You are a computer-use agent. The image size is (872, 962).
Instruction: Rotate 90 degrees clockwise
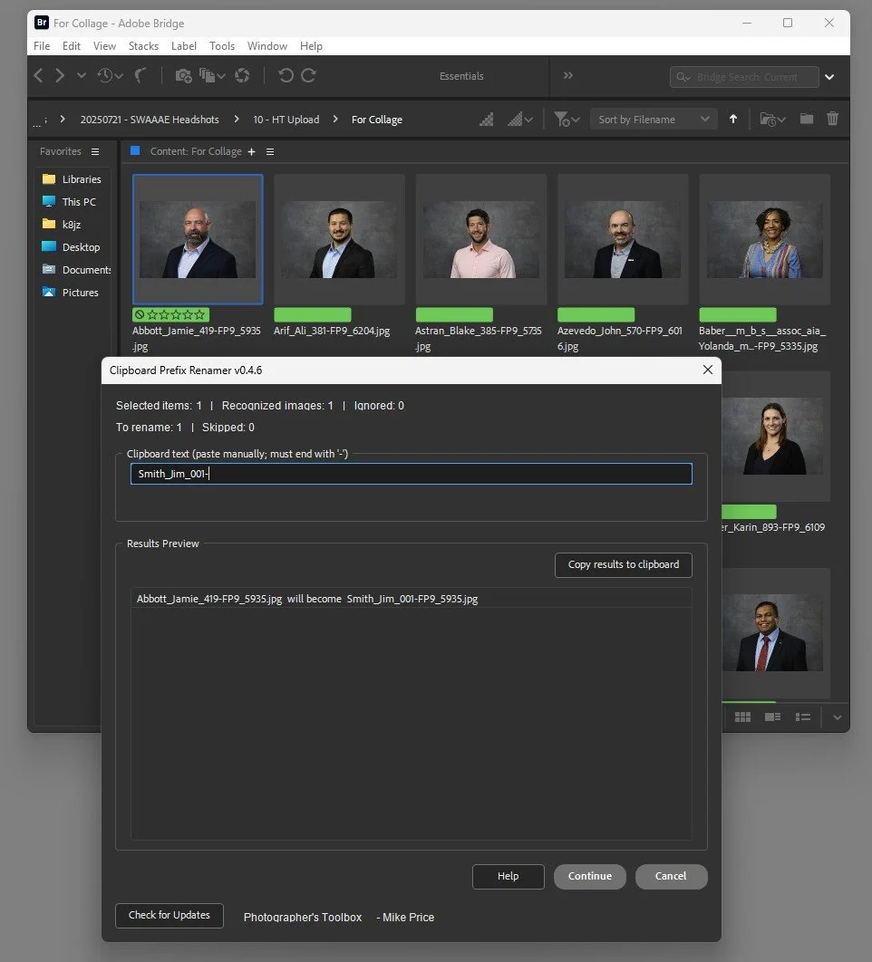point(308,75)
